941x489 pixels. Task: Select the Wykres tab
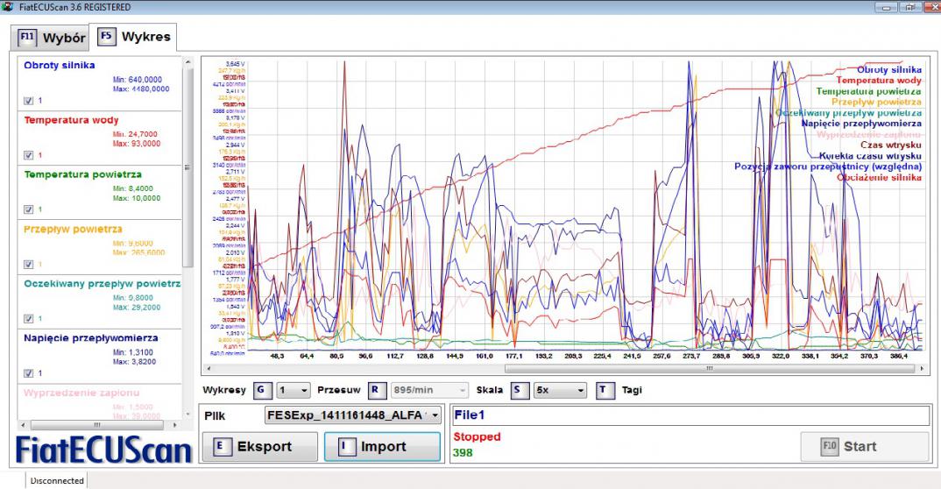tap(134, 37)
